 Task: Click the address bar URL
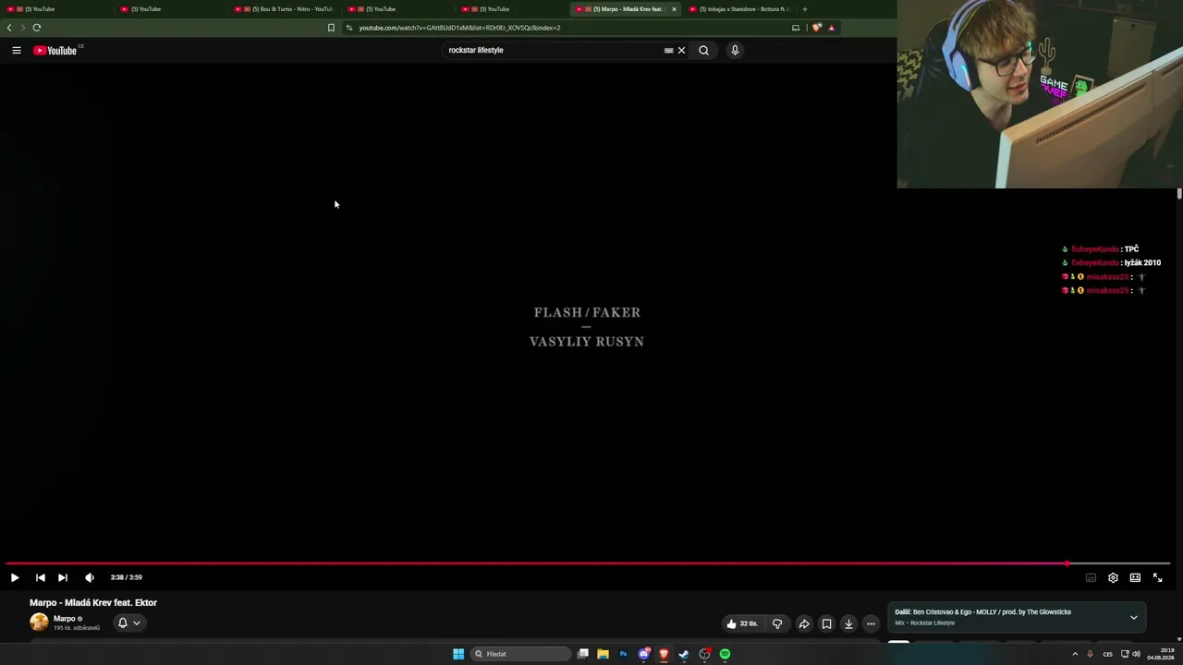459,28
